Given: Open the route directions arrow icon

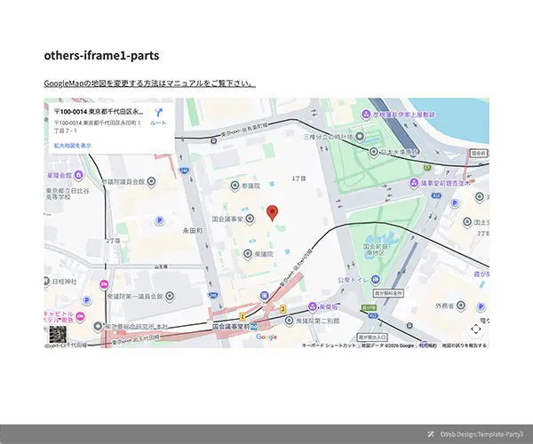Looking at the screenshot, I should [x=158, y=114].
